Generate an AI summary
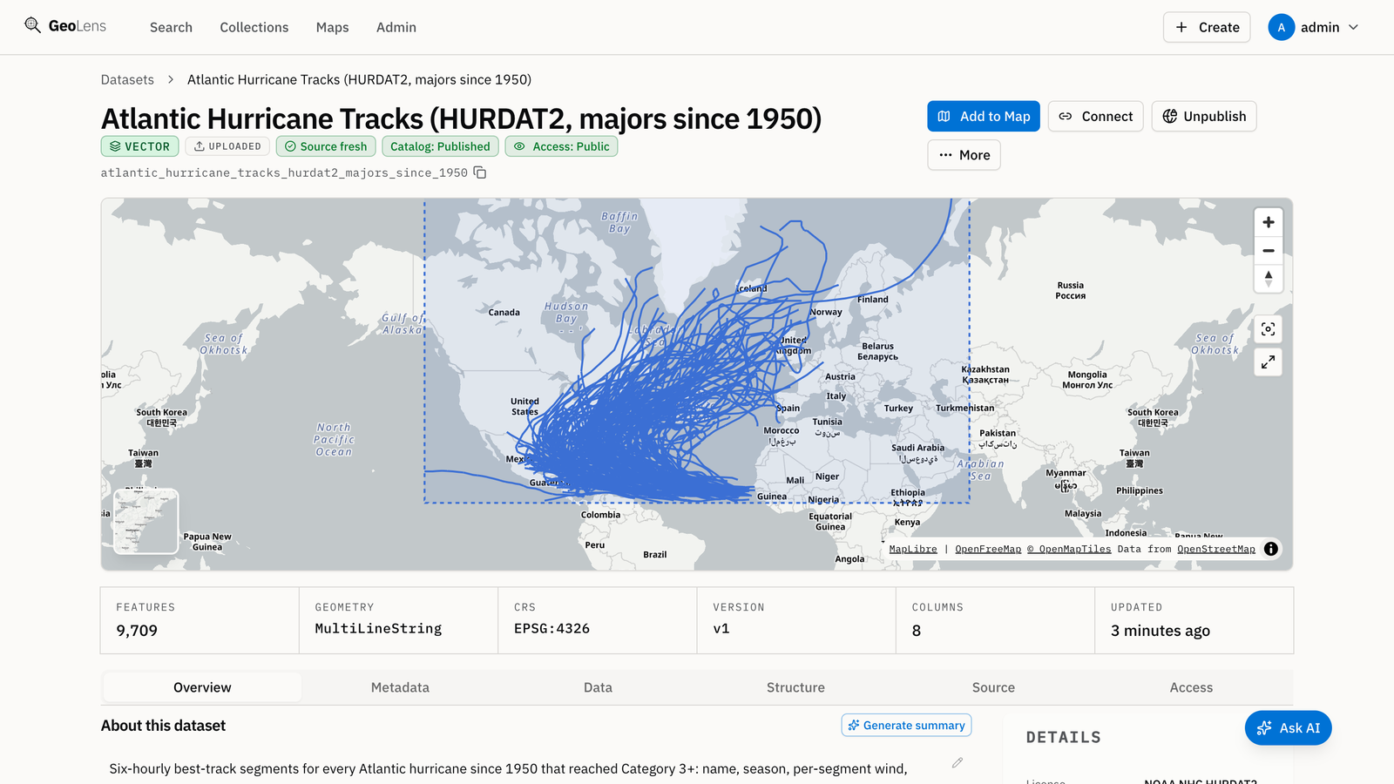Viewport: 1394px width, 784px height. 906,726
